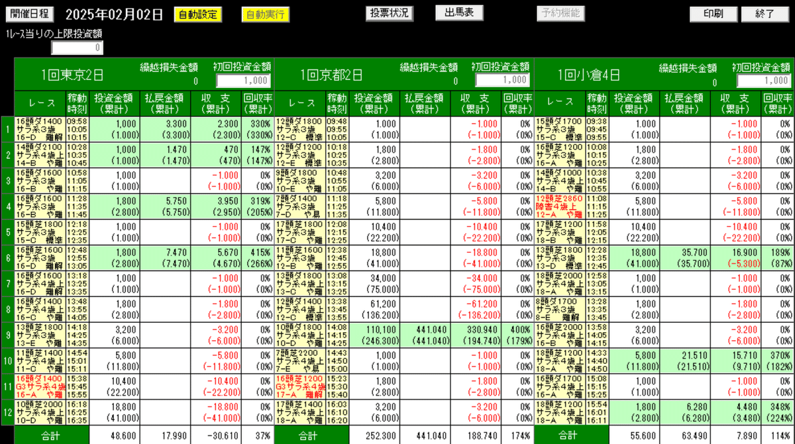Click Kokura recovery rate cell 348%
The width and height of the screenshot is (795, 444).
pyautogui.click(x=778, y=412)
